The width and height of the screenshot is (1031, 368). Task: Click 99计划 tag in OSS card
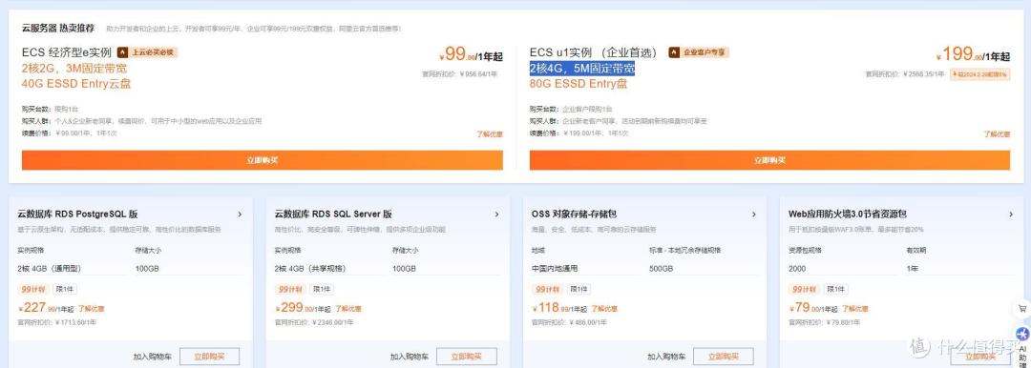click(546, 289)
